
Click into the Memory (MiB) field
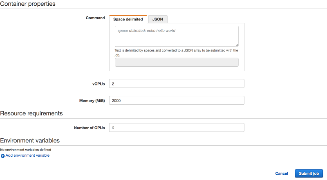click(177, 101)
